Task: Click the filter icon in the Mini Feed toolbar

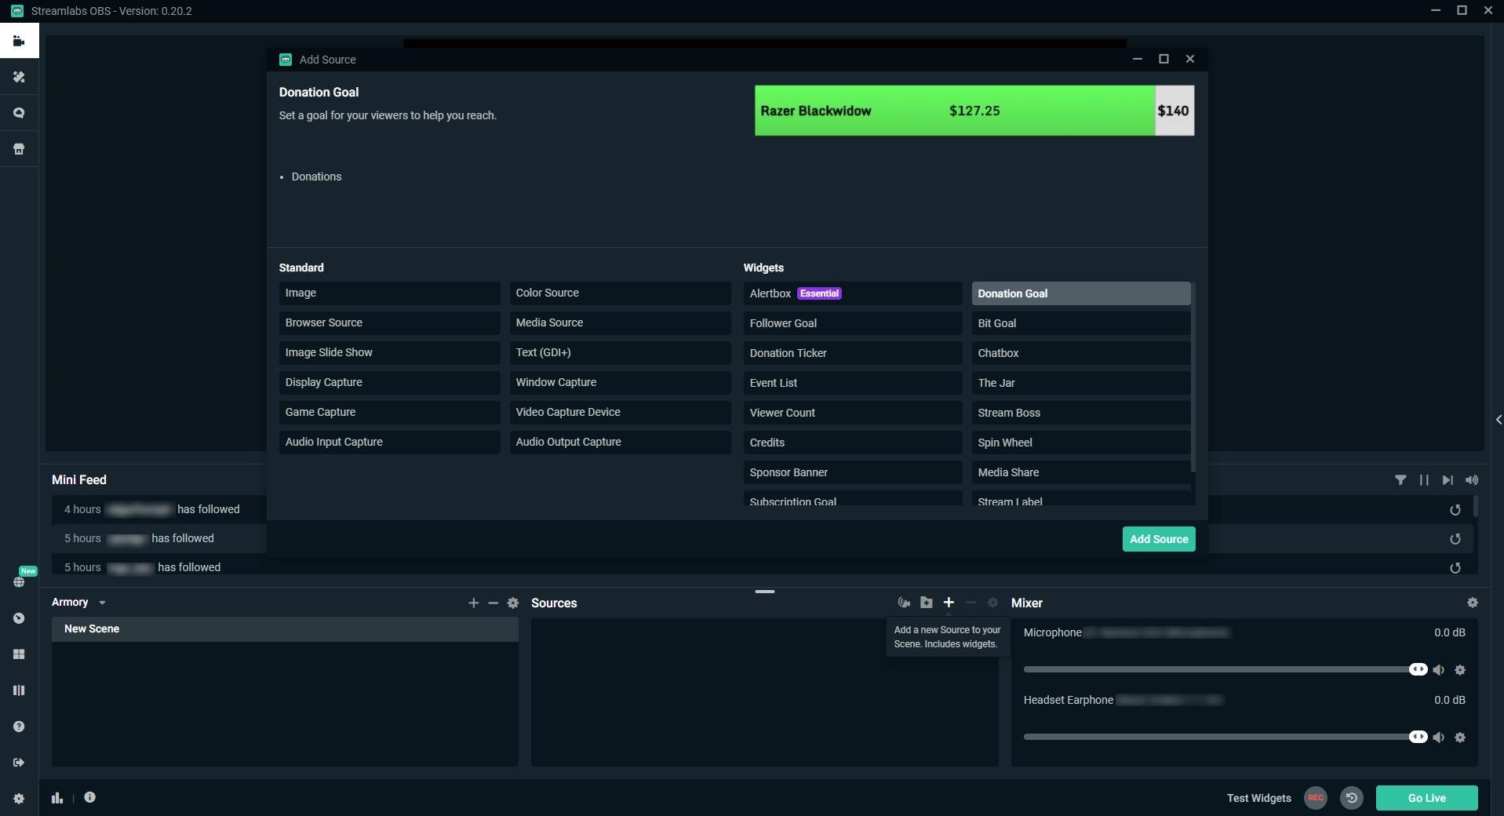Action: pyautogui.click(x=1401, y=479)
